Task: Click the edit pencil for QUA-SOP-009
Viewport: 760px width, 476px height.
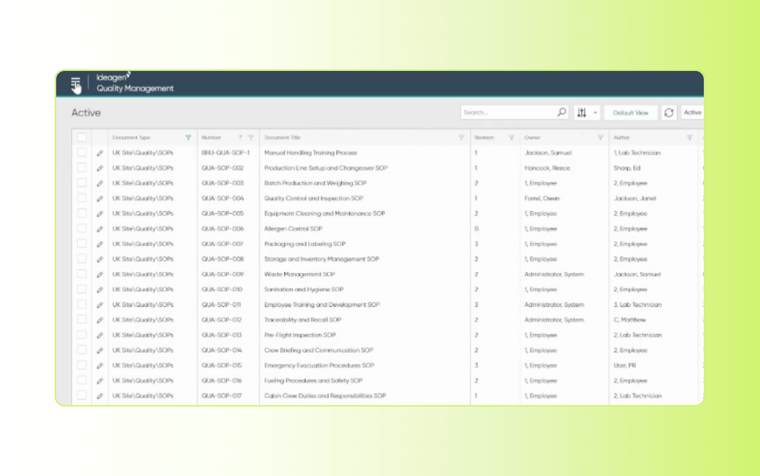Action: pos(100,275)
